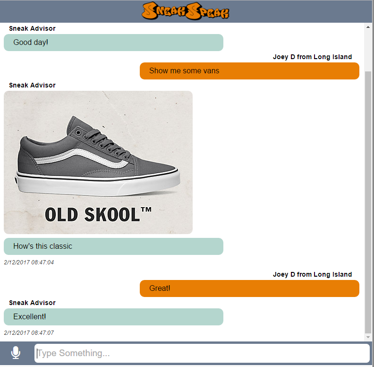The height and width of the screenshot is (367, 374).
Task: Click the 'Great!' message bubble
Action: coord(249,288)
